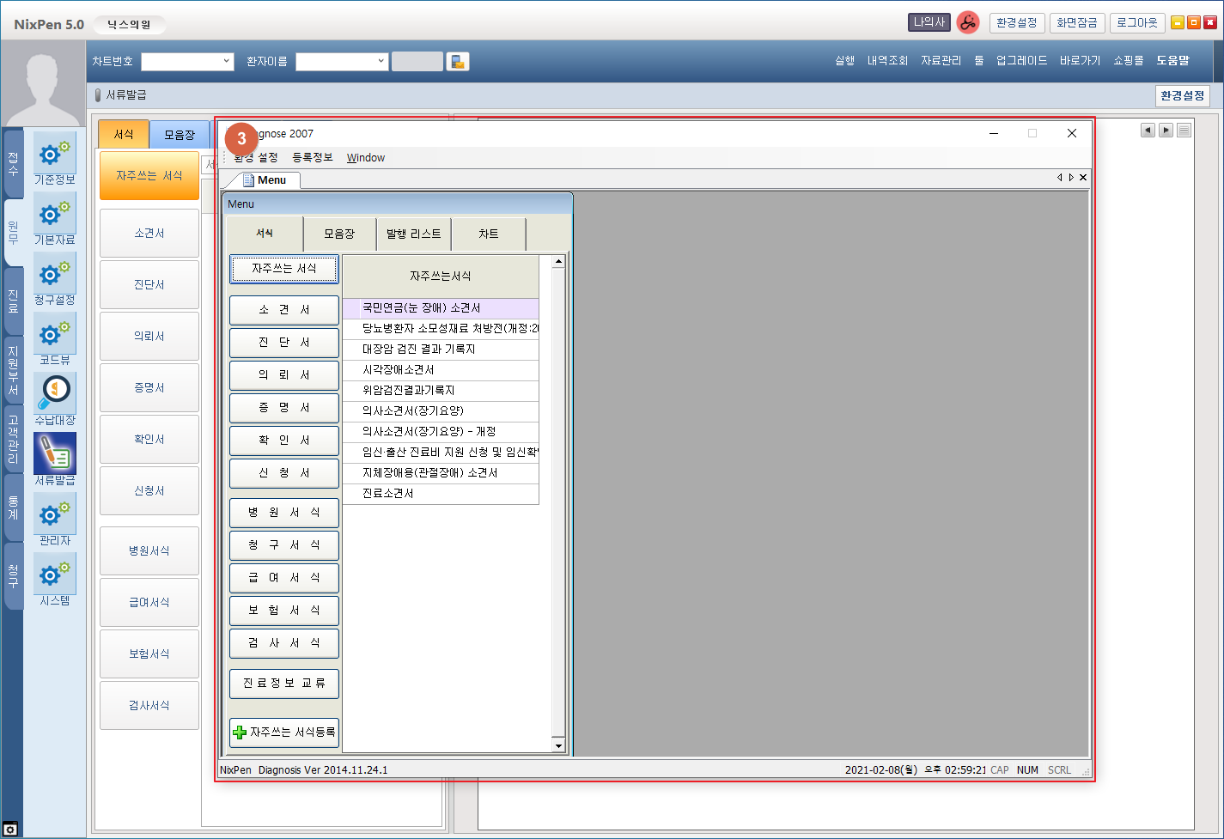
Task: Select the 서류발급 document icon
Action: coord(55,453)
